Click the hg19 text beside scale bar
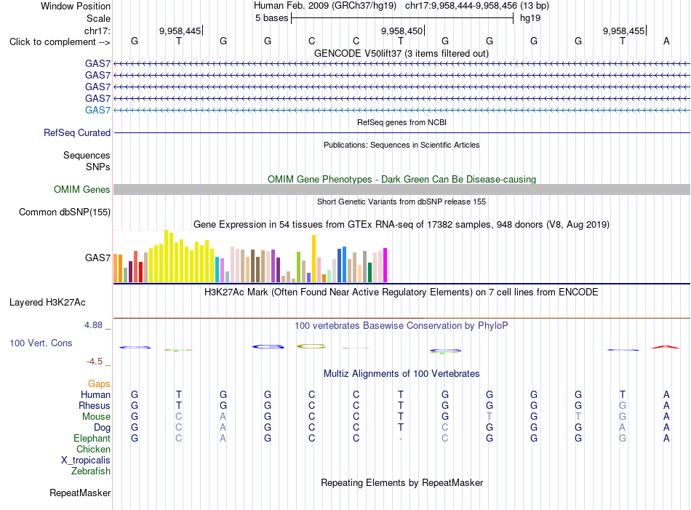Viewport: 691px width, 510px height. click(x=530, y=18)
